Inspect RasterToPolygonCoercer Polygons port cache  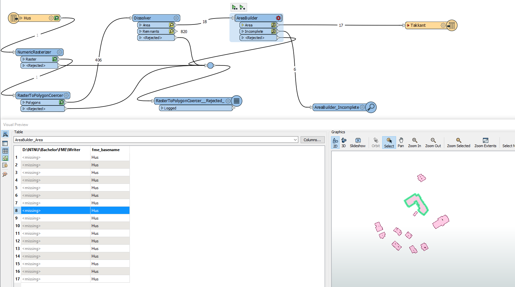(x=61, y=102)
